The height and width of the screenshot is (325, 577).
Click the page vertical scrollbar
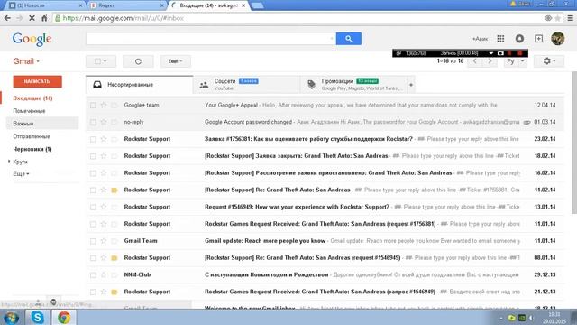point(574,143)
